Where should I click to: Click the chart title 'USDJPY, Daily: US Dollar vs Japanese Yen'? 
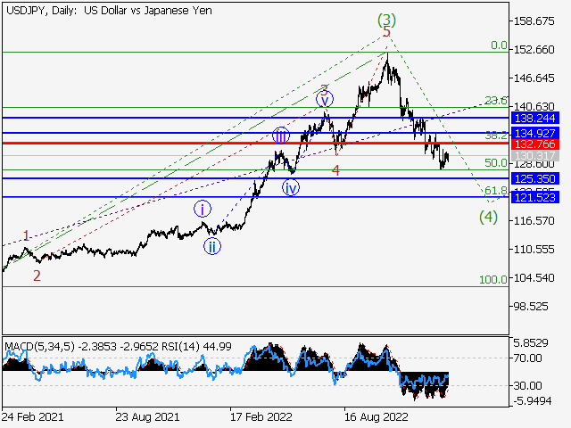point(109,11)
